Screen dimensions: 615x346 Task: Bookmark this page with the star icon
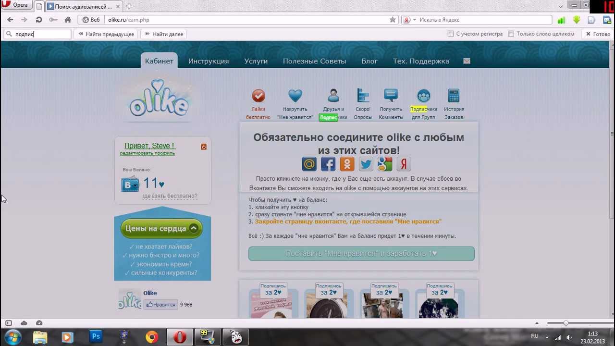point(393,20)
